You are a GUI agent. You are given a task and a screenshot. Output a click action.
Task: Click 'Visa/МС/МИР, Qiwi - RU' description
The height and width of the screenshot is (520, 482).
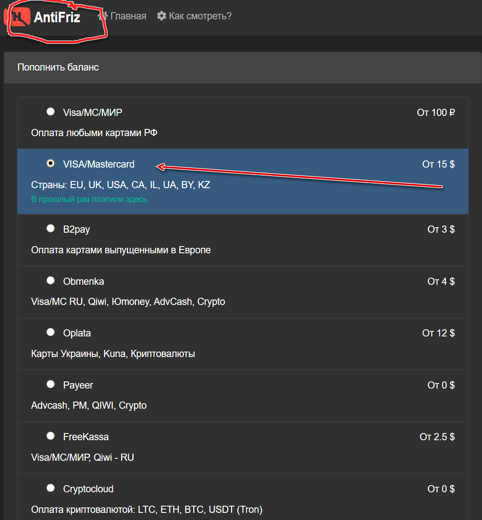(x=82, y=457)
